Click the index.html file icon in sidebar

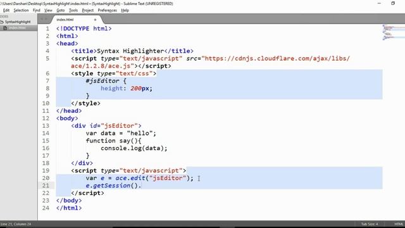click(x=5, y=28)
